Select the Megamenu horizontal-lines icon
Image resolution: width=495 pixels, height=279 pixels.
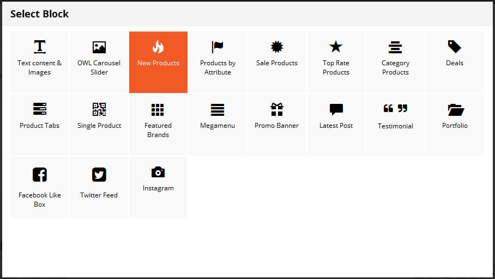point(218,110)
